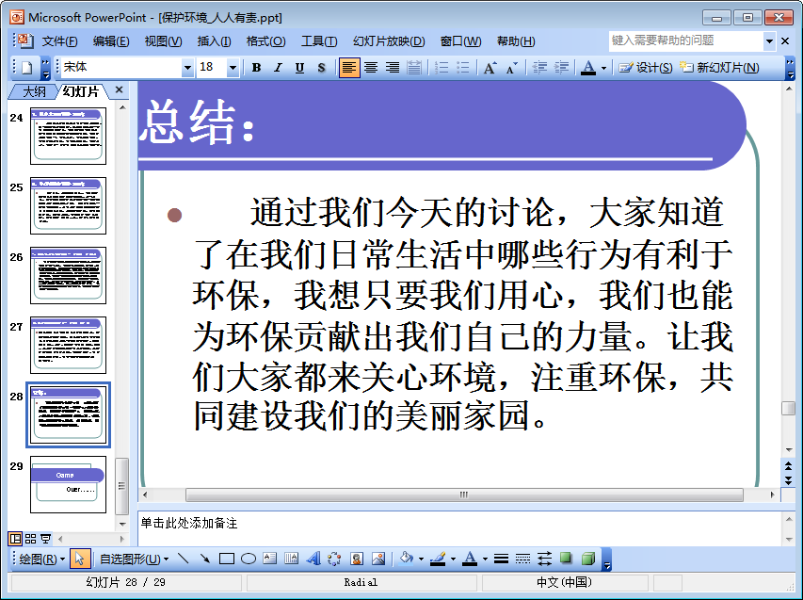Image resolution: width=803 pixels, height=600 pixels.
Task: Open Fill Color dropdown arrow
Action: click(421, 559)
